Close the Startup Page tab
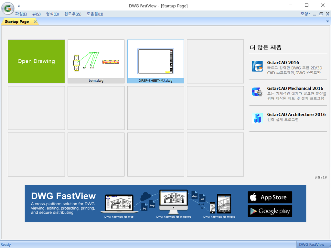 35,22
